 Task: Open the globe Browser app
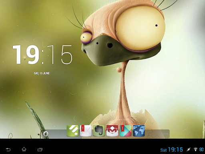pos(139,131)
